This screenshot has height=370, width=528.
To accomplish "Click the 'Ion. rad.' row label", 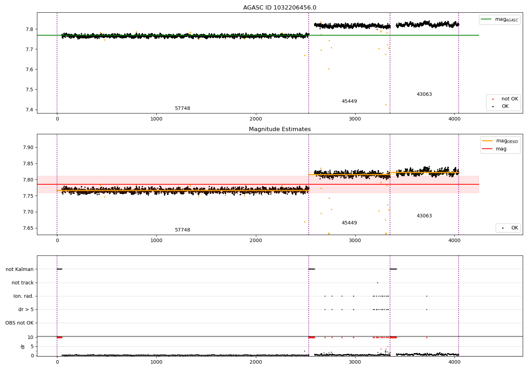I will click(24, 296).
